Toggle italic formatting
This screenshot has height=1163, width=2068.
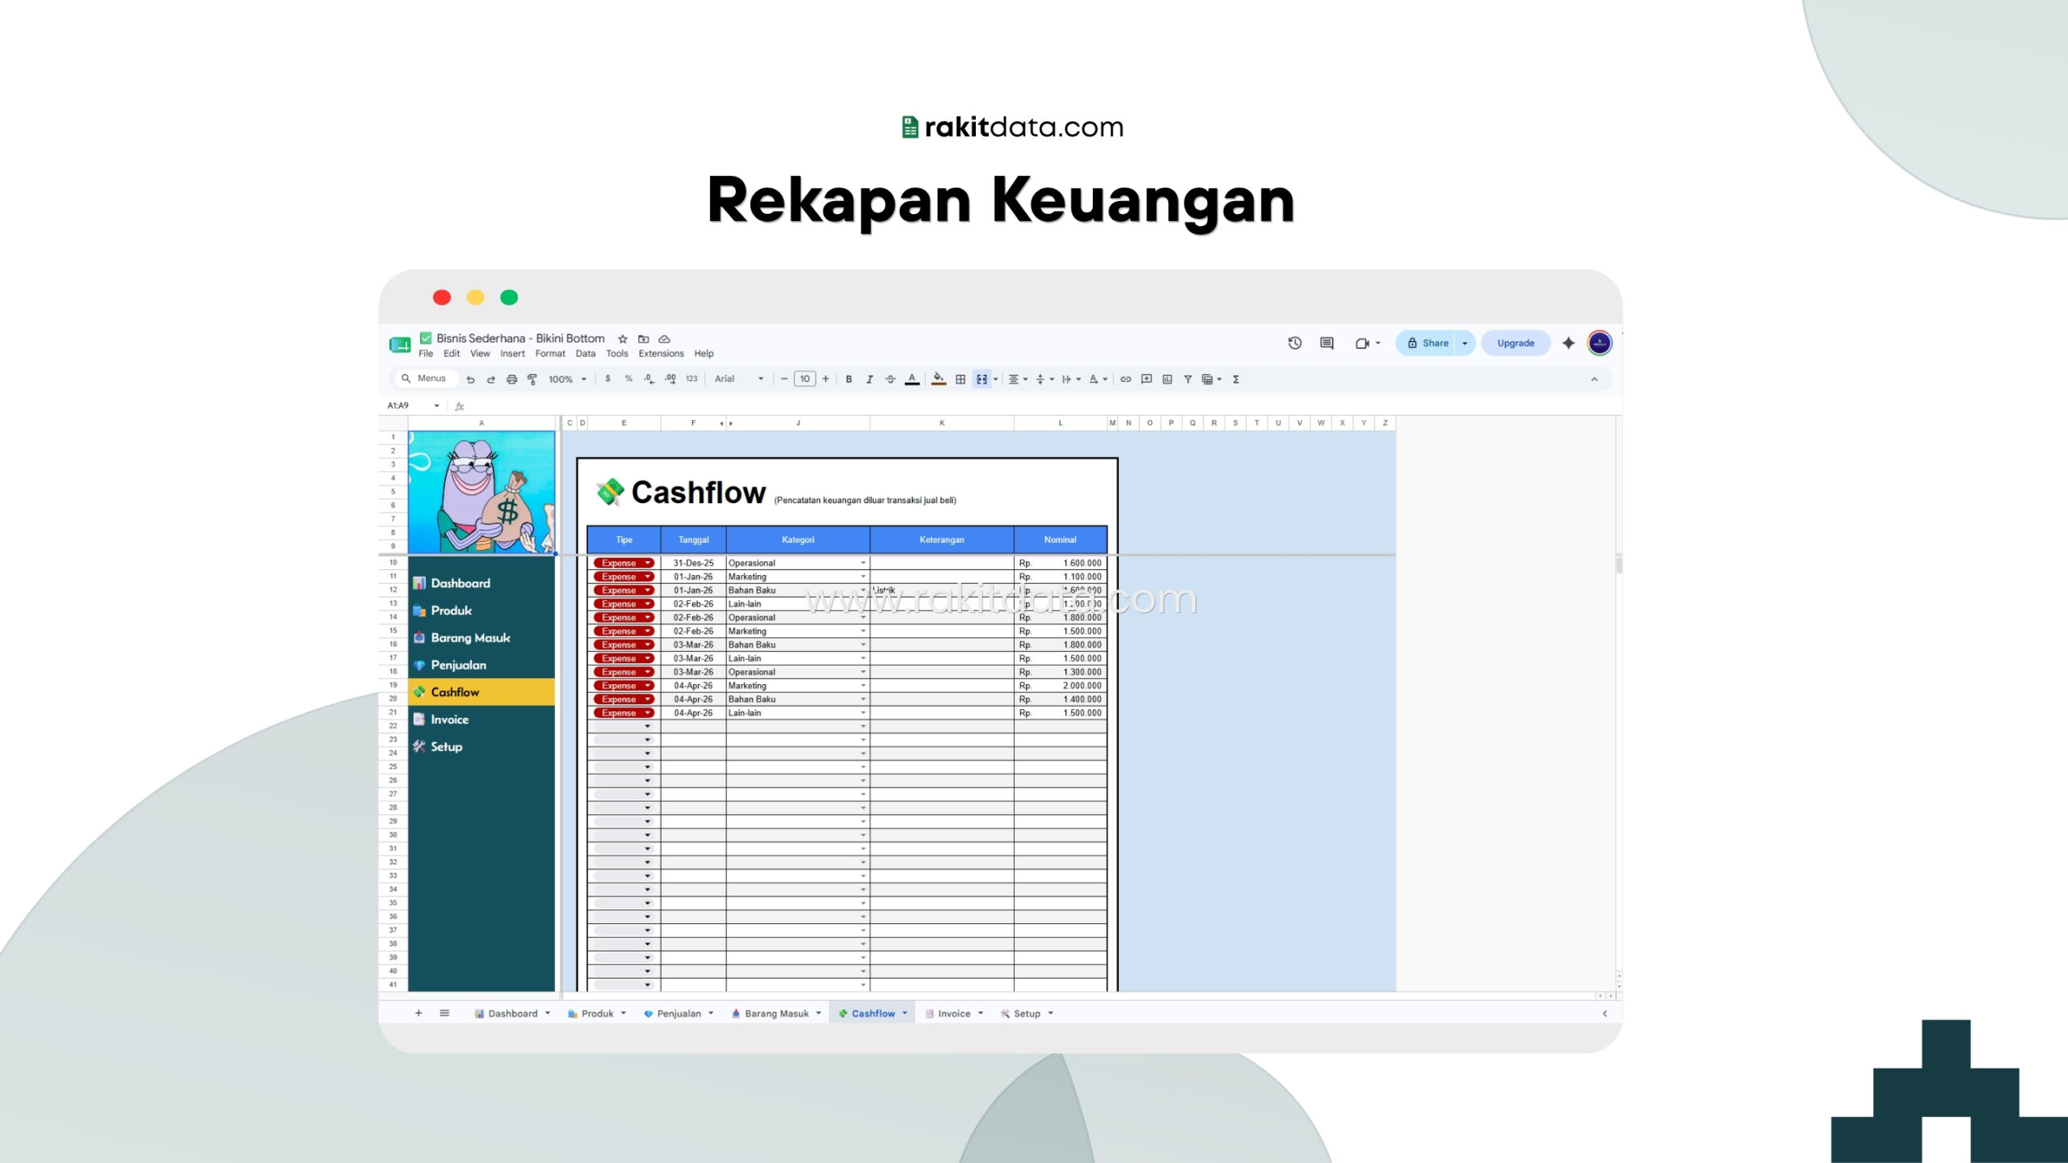tap(869, 379)
